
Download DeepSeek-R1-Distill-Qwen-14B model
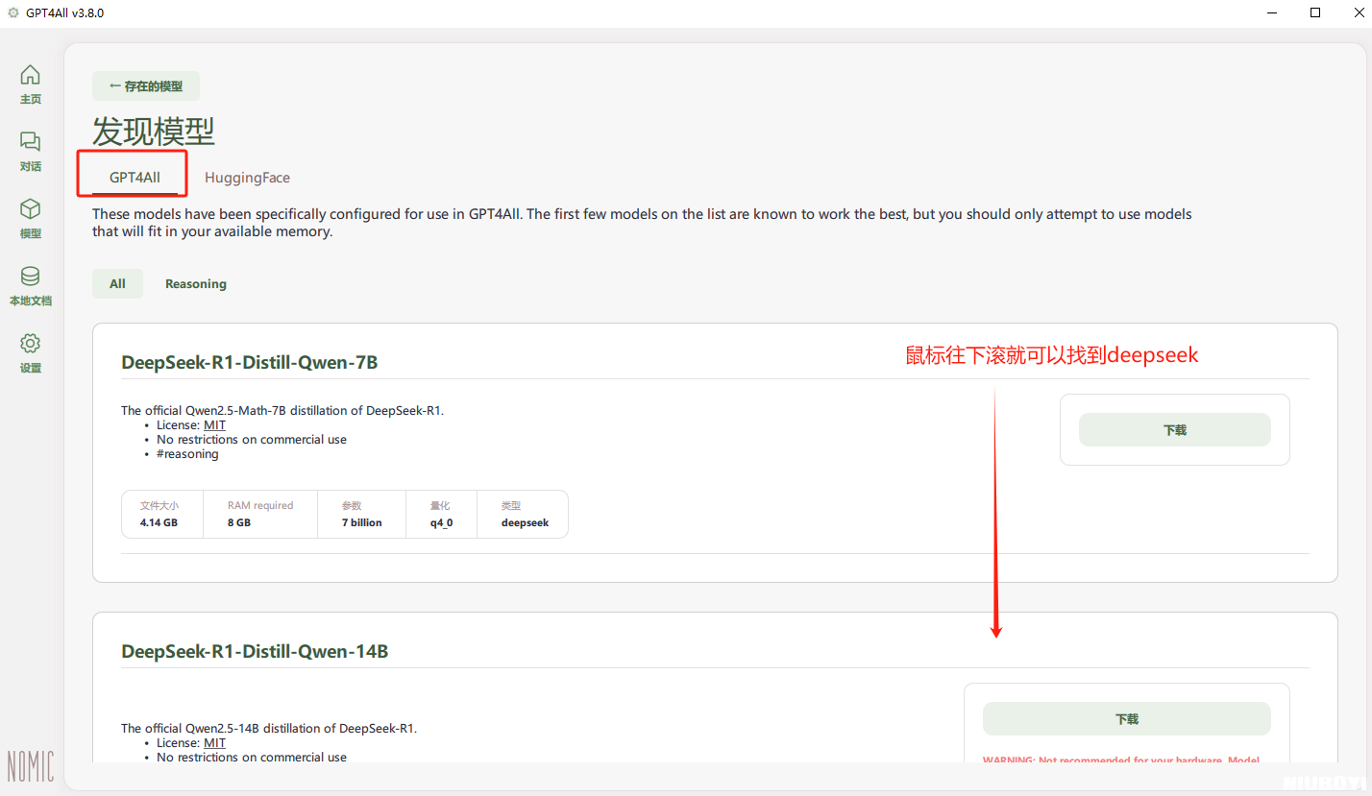(1127, 718)
